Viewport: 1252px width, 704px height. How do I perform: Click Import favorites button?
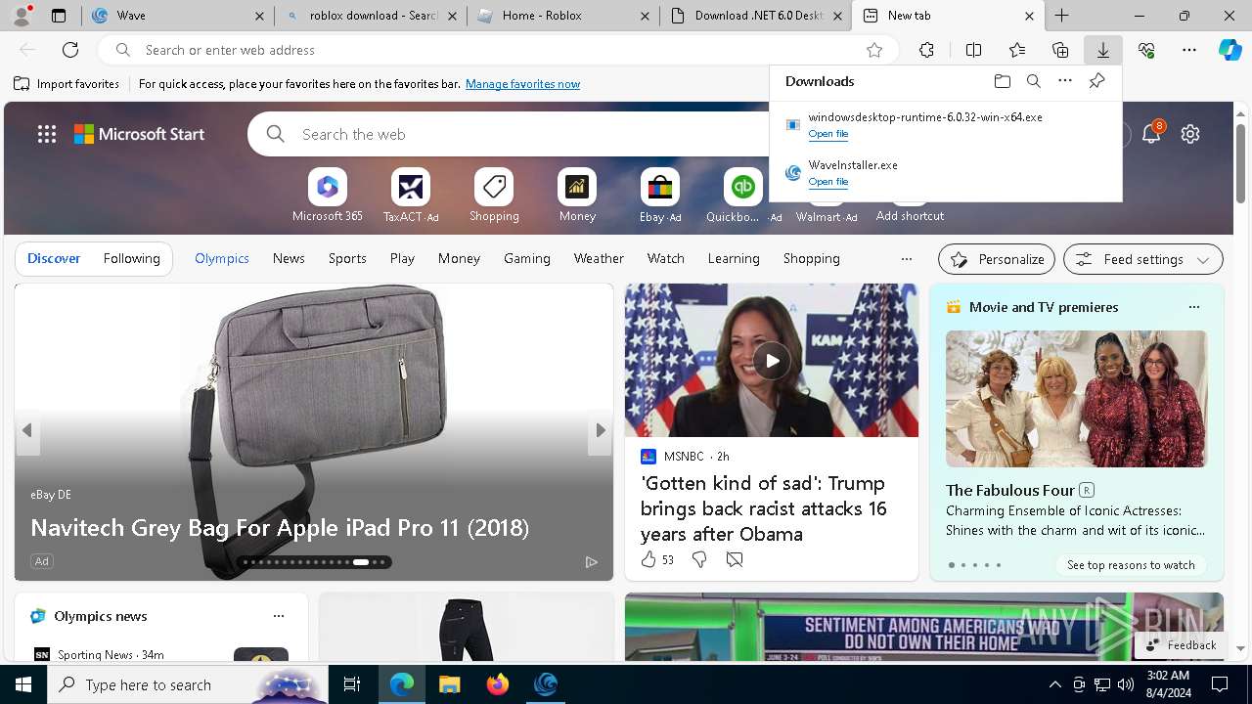(67, 84)
